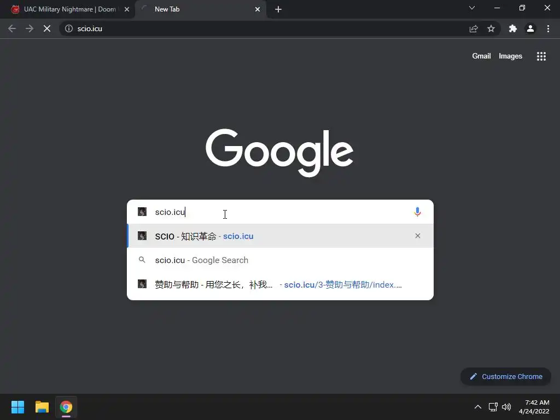Open Images link
Screen dimensions: 560x420
pos(510,56)
